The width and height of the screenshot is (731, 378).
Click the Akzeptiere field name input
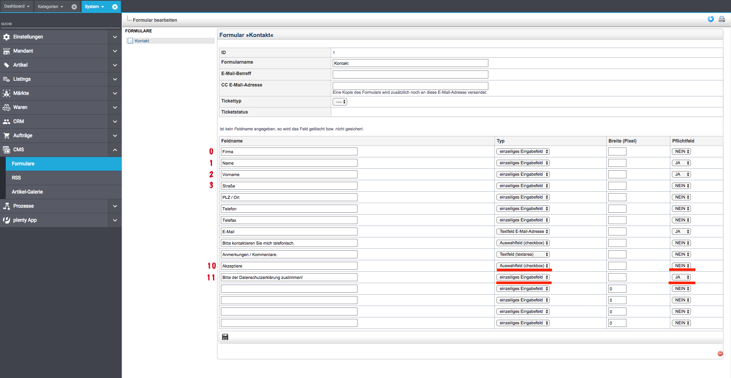289,266
